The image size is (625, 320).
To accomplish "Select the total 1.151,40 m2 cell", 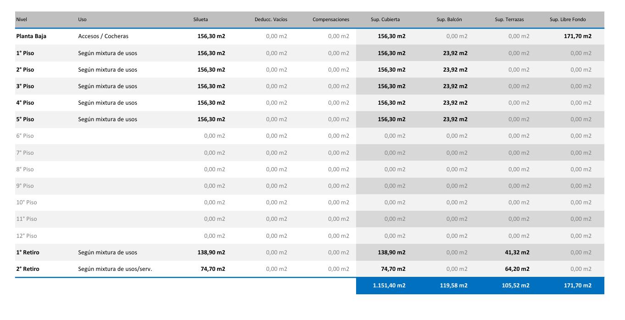I will pos(389,286).
